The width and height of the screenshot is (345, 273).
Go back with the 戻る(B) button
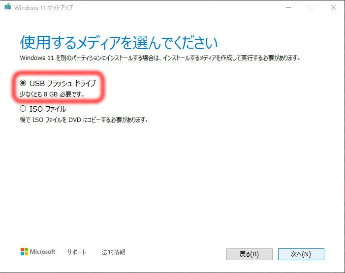click(250, 254)
